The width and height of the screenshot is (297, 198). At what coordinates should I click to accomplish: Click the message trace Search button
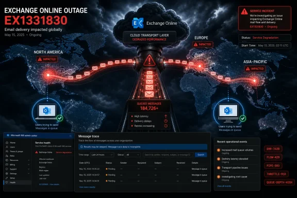(201, 155)
